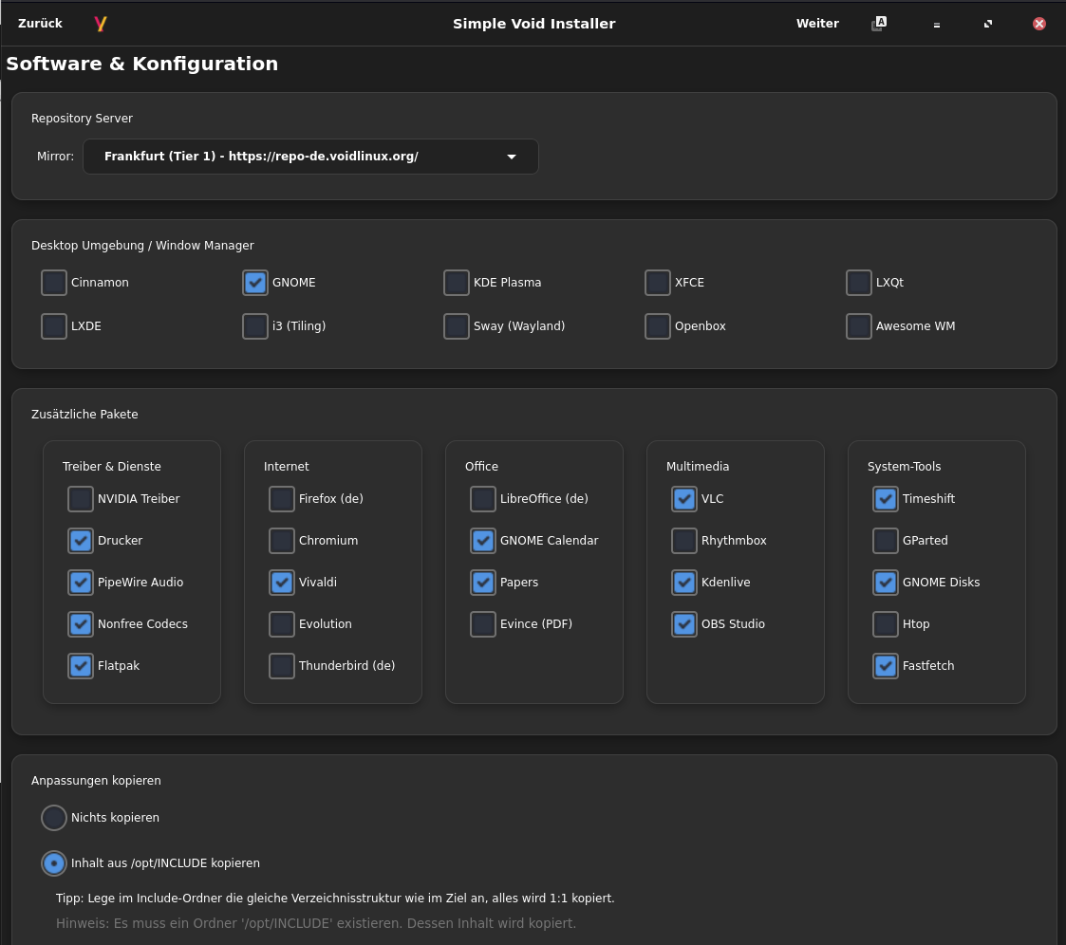Click the colorful Y logo icon

101,24
